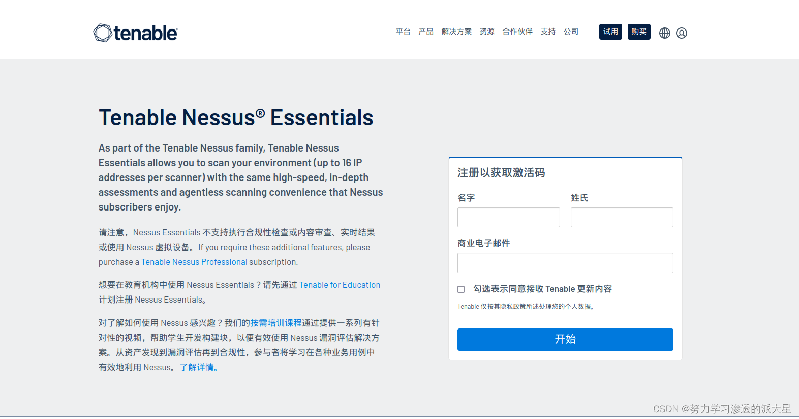Click the 了解详情 link

tap(199, 367)
